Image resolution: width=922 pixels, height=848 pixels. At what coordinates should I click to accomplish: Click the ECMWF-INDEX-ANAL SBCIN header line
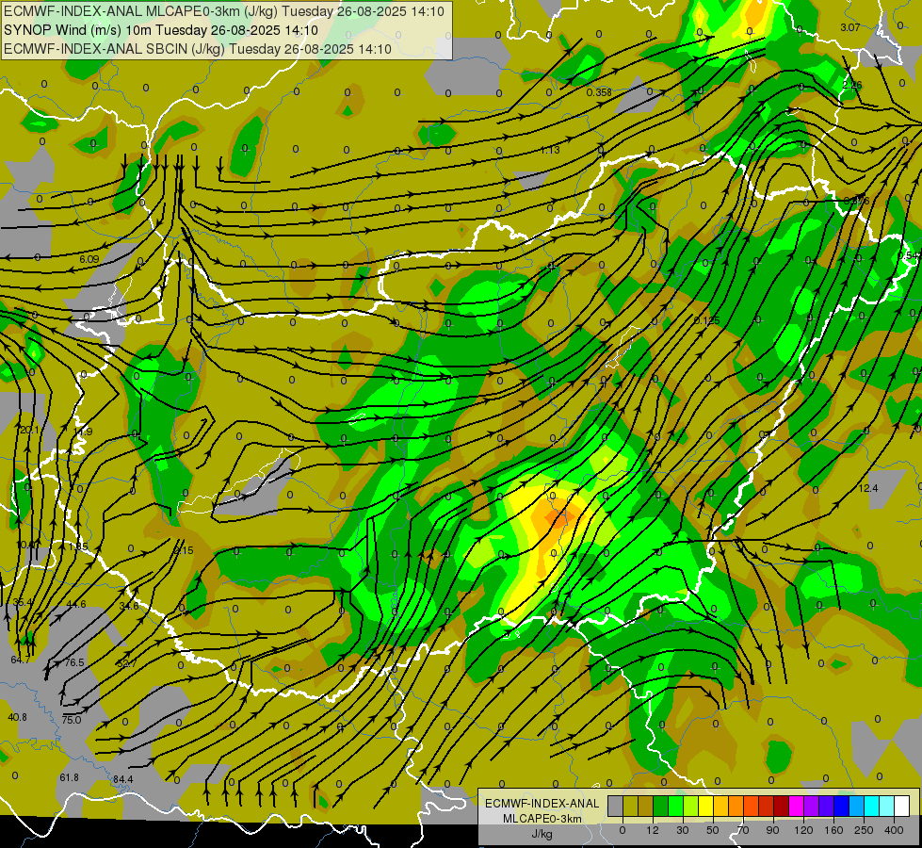198,49
